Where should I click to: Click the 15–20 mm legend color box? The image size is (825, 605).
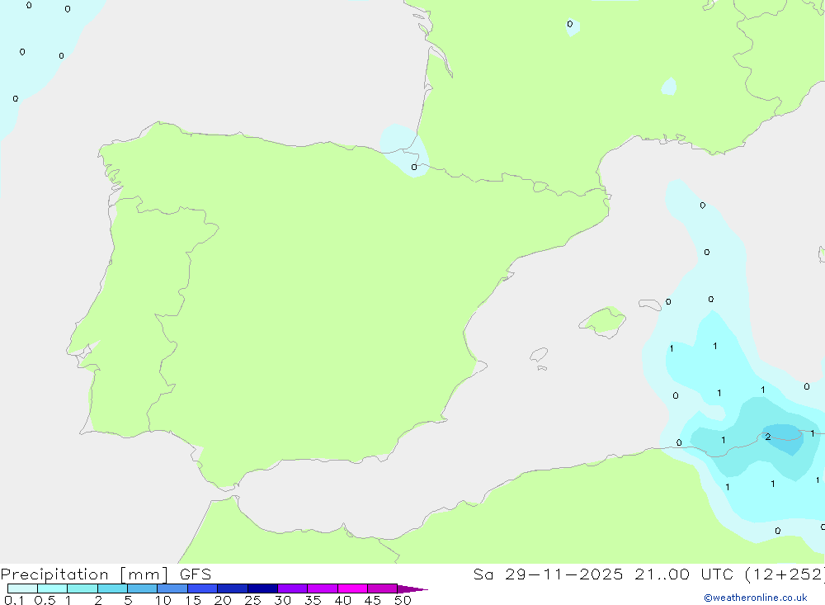click(203, 588)
